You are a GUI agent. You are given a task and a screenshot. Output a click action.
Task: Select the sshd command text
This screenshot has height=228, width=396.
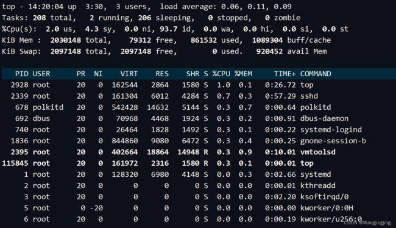click(x=309, y=96)
